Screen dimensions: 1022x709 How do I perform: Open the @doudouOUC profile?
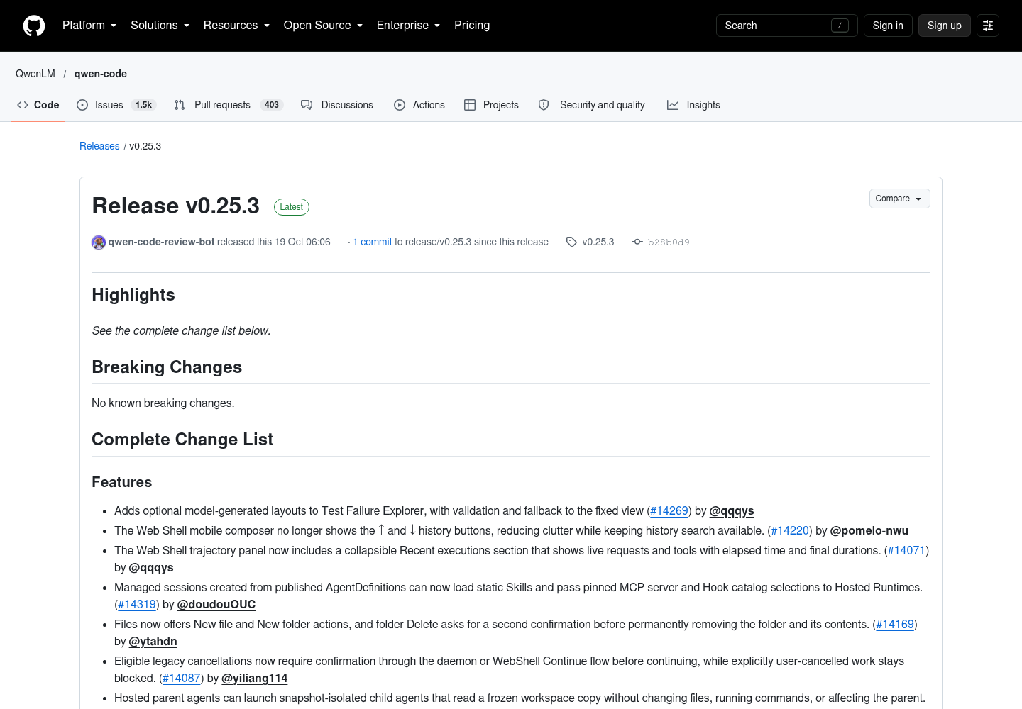click(x=216, y=605)
